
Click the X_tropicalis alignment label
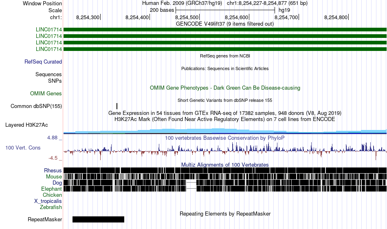48,201
